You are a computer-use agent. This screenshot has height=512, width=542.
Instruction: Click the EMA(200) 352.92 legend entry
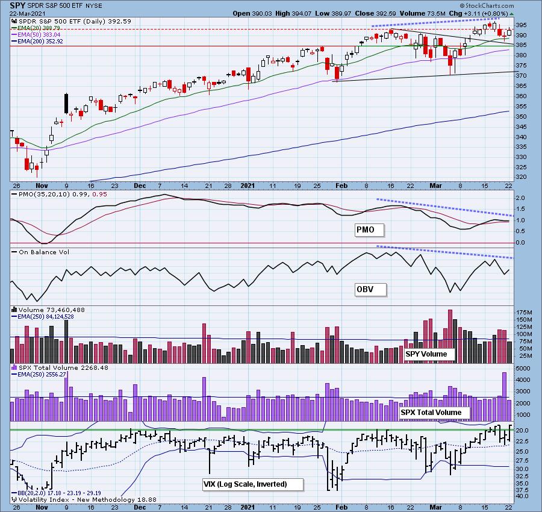click(37, 41)
